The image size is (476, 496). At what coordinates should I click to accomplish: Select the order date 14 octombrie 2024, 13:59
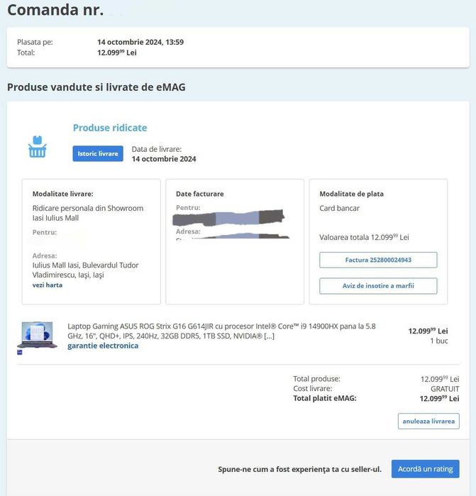click(x=140, y=42)
